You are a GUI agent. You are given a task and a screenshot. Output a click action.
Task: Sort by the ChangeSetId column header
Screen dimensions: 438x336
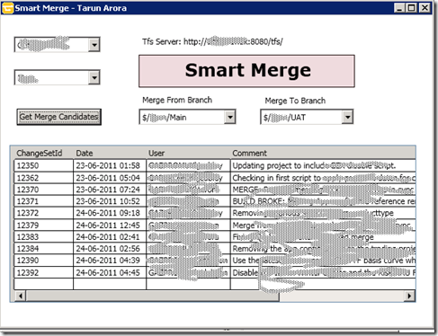tap(40, 153)
